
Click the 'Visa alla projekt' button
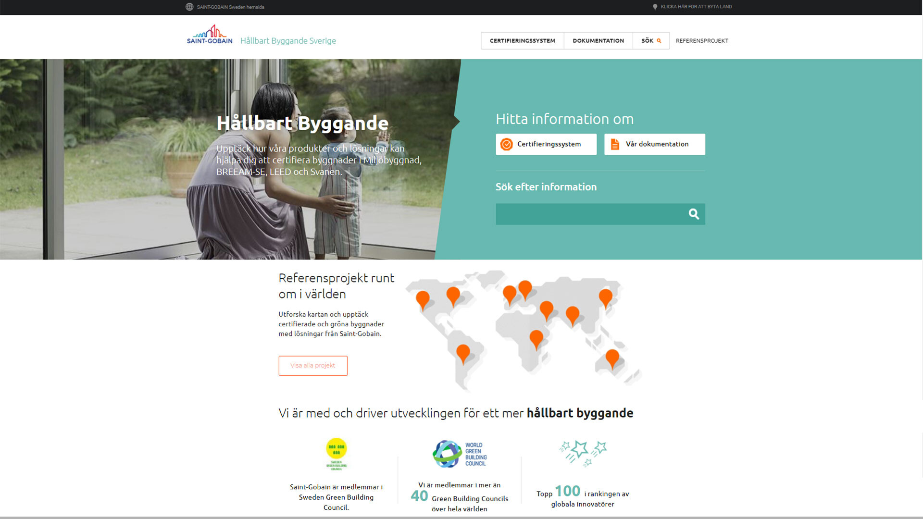click(x=313, y=366)
